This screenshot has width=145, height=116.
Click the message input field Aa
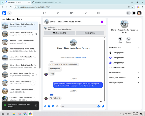click(x=79, y=106)
